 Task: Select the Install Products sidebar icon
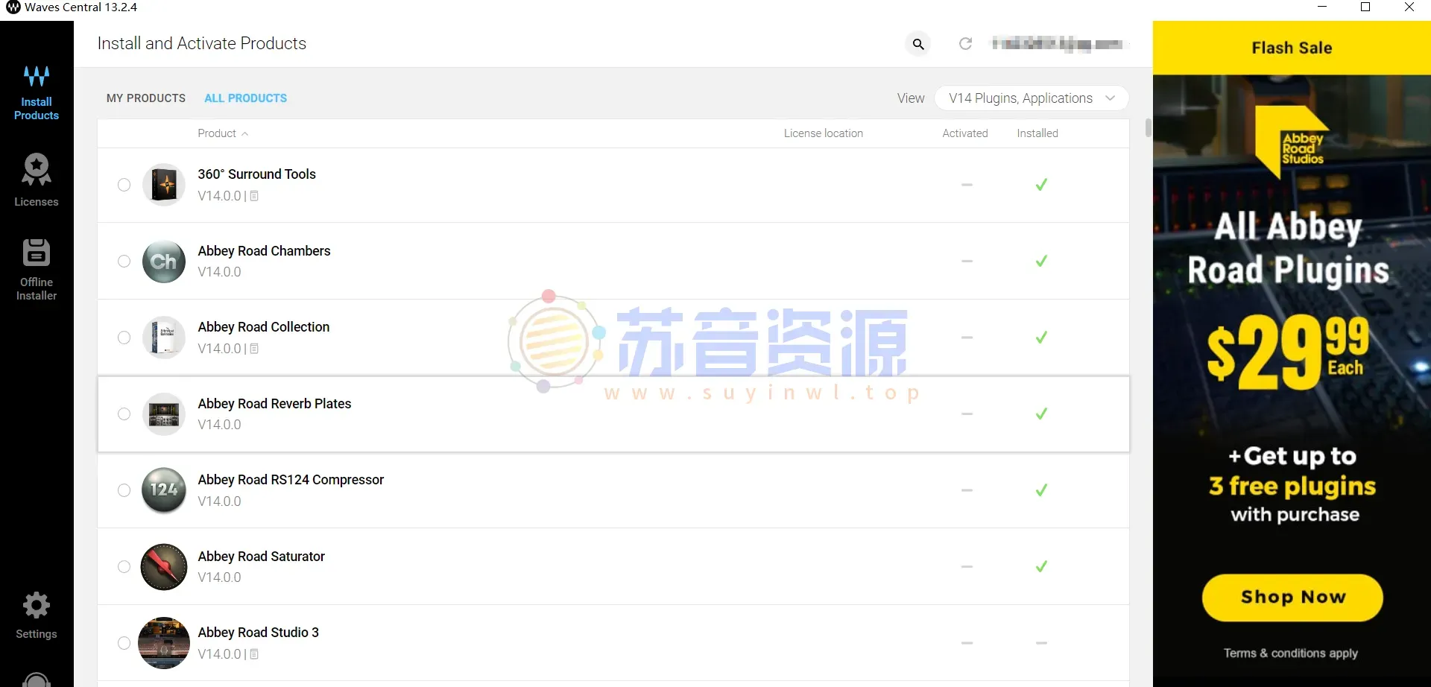pos(37,89)
